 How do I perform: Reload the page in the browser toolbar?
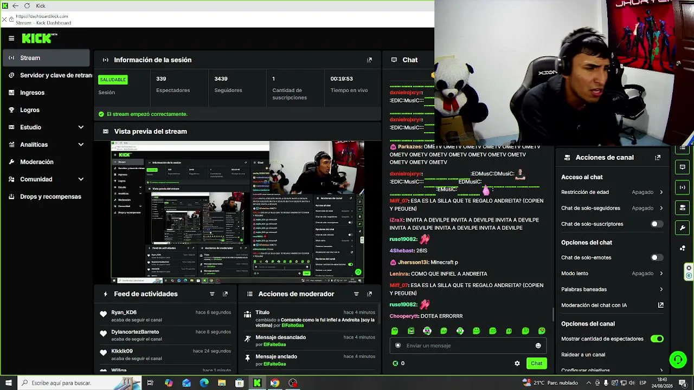point(27,6)
